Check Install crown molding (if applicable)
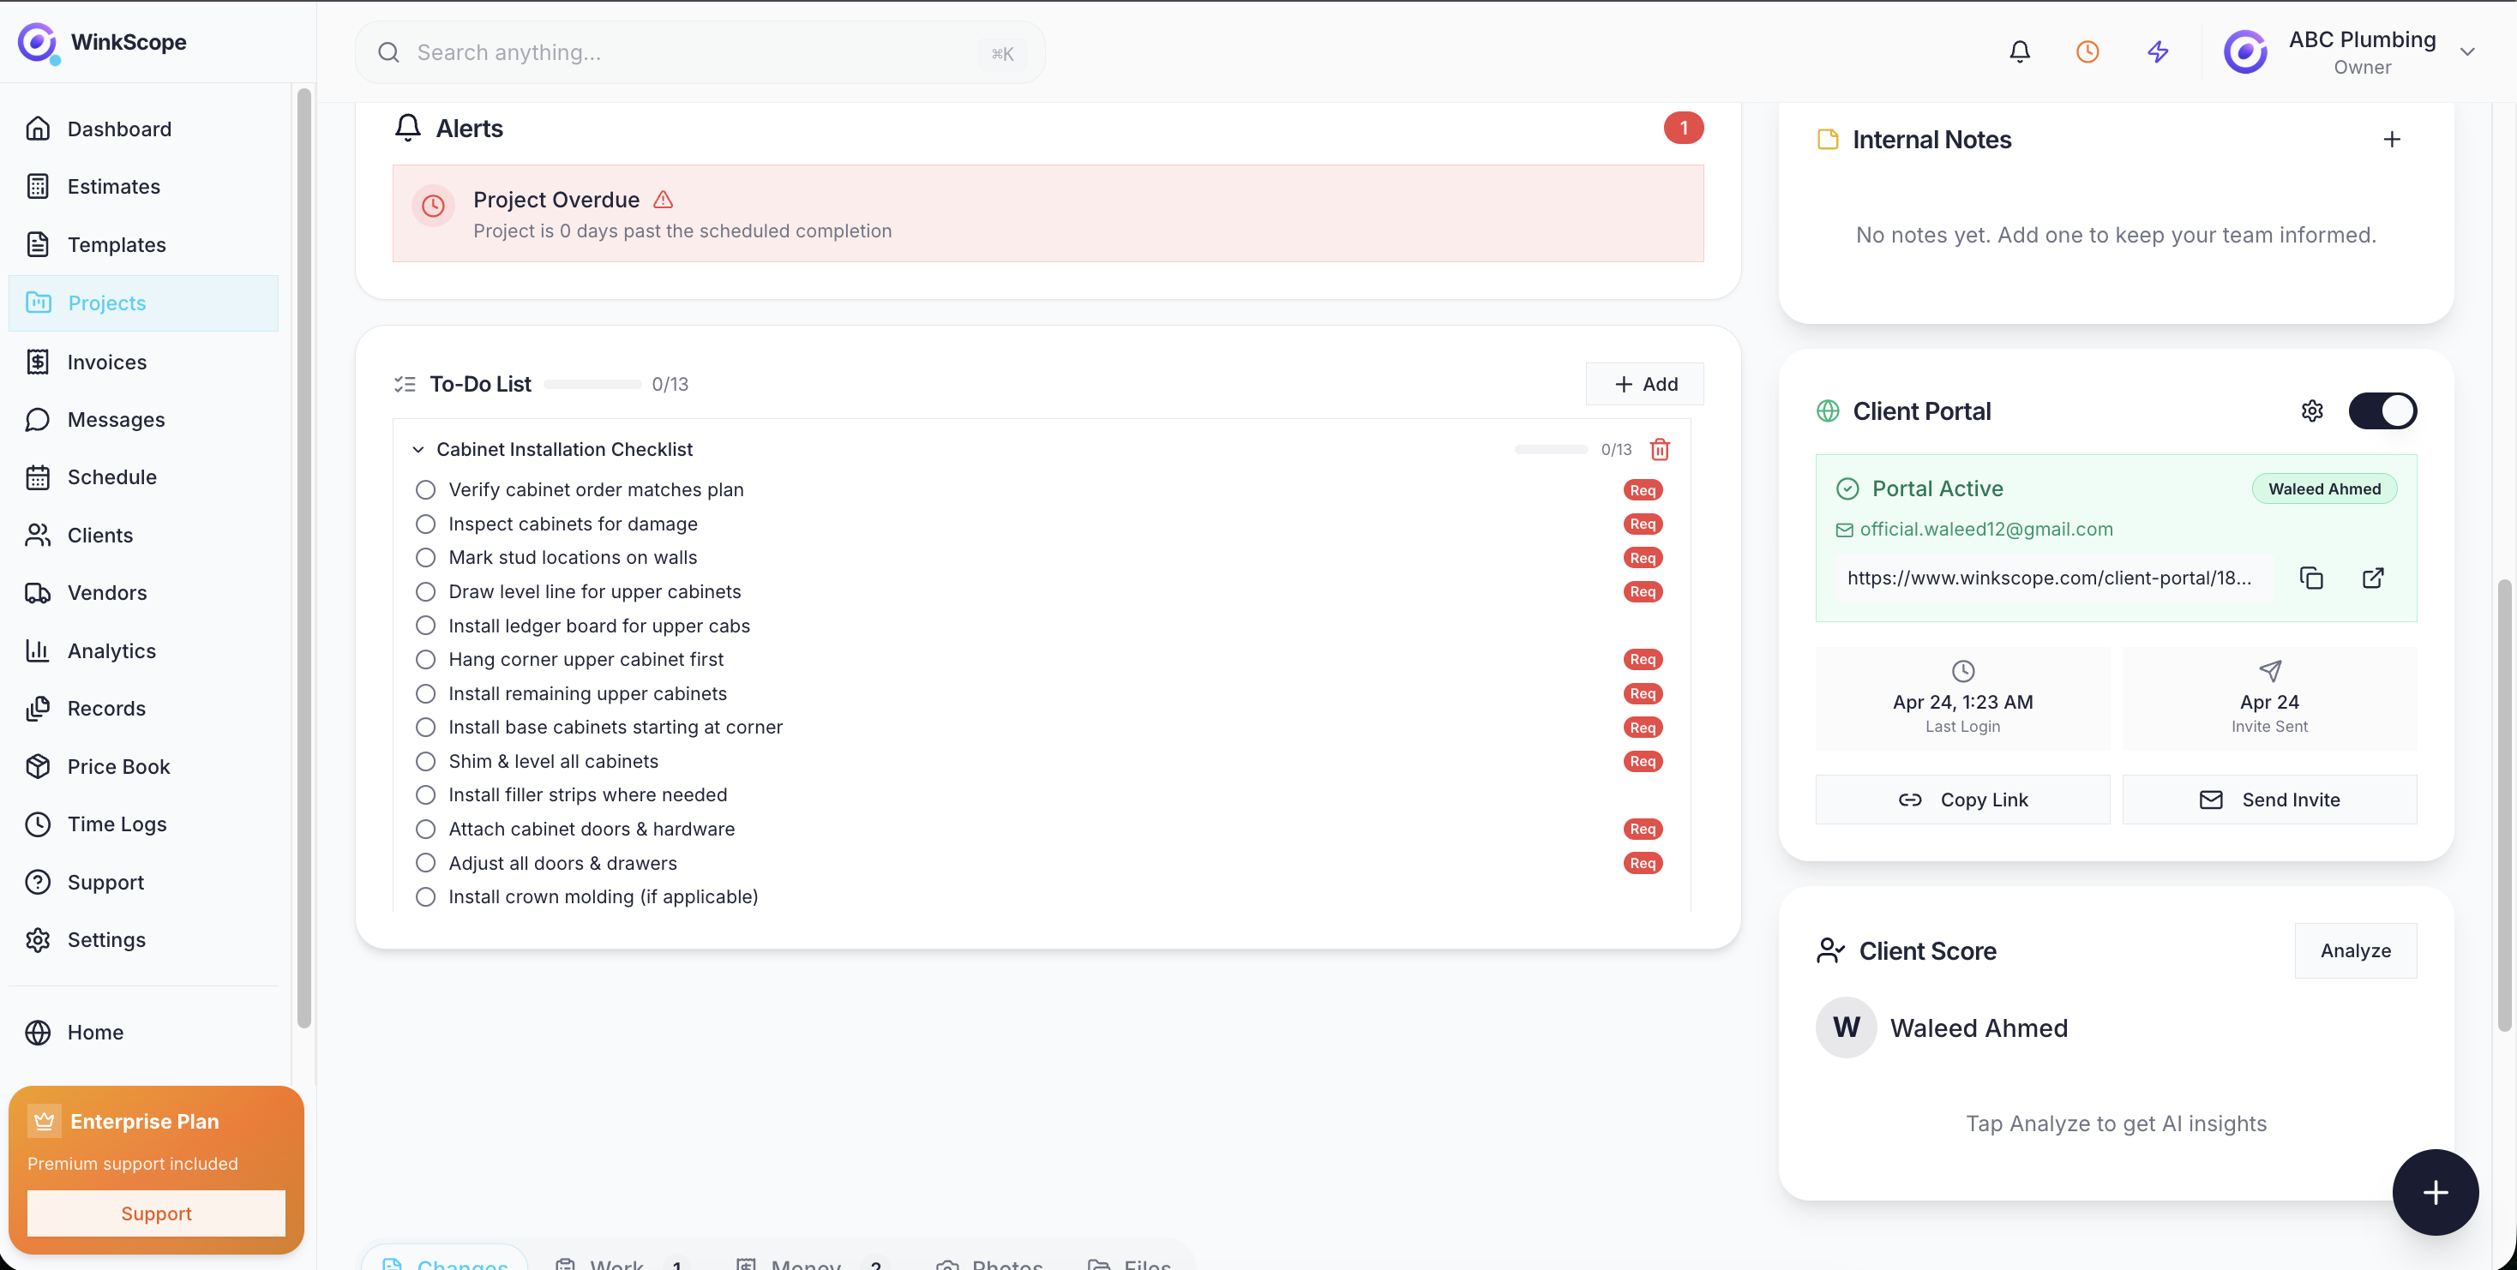2517x1270 pixels. [x=425, y=897]
